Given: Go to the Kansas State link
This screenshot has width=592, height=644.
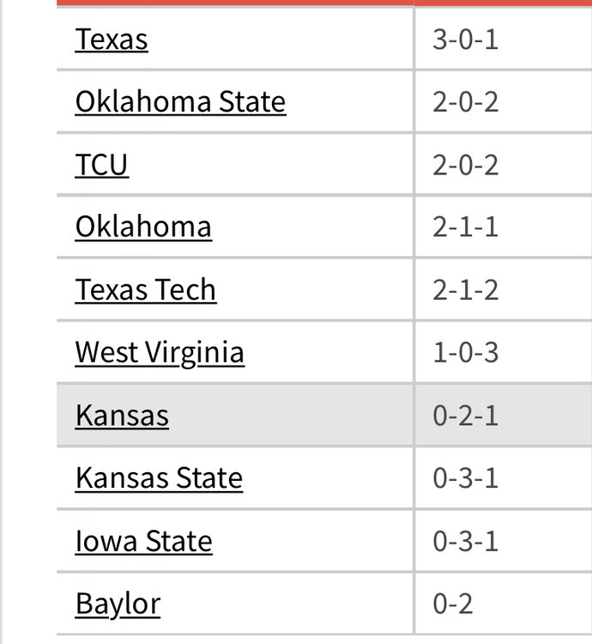Looking at the screenshot, I should pos(159,478).
